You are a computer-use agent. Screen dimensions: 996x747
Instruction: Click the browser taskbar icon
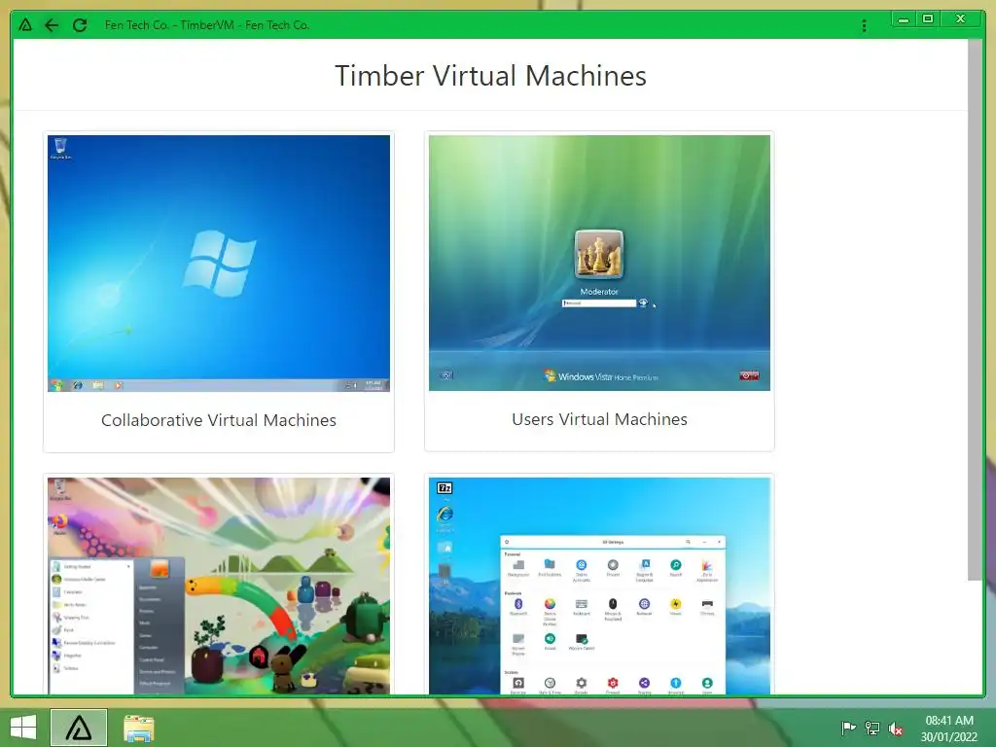point(79,728)
